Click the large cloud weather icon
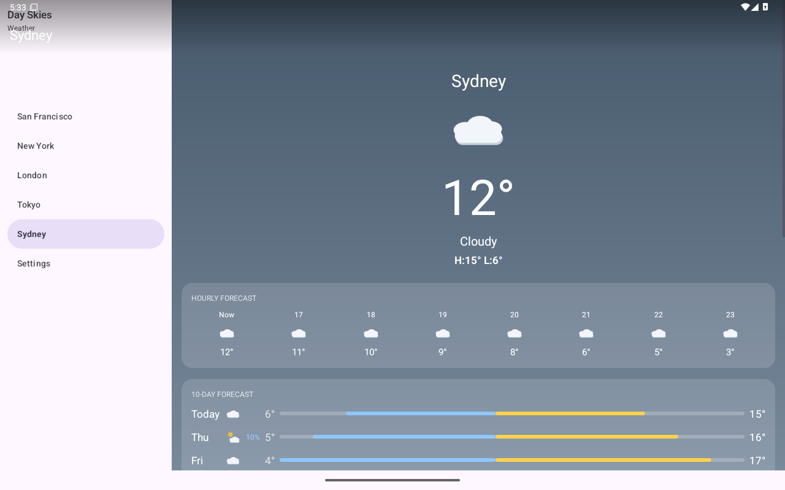Image resolution: width=785 pixels, height=490 pixels. coord(478,130)
